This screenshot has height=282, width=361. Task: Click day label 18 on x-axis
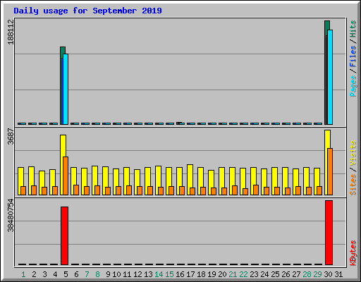(201, 274)
